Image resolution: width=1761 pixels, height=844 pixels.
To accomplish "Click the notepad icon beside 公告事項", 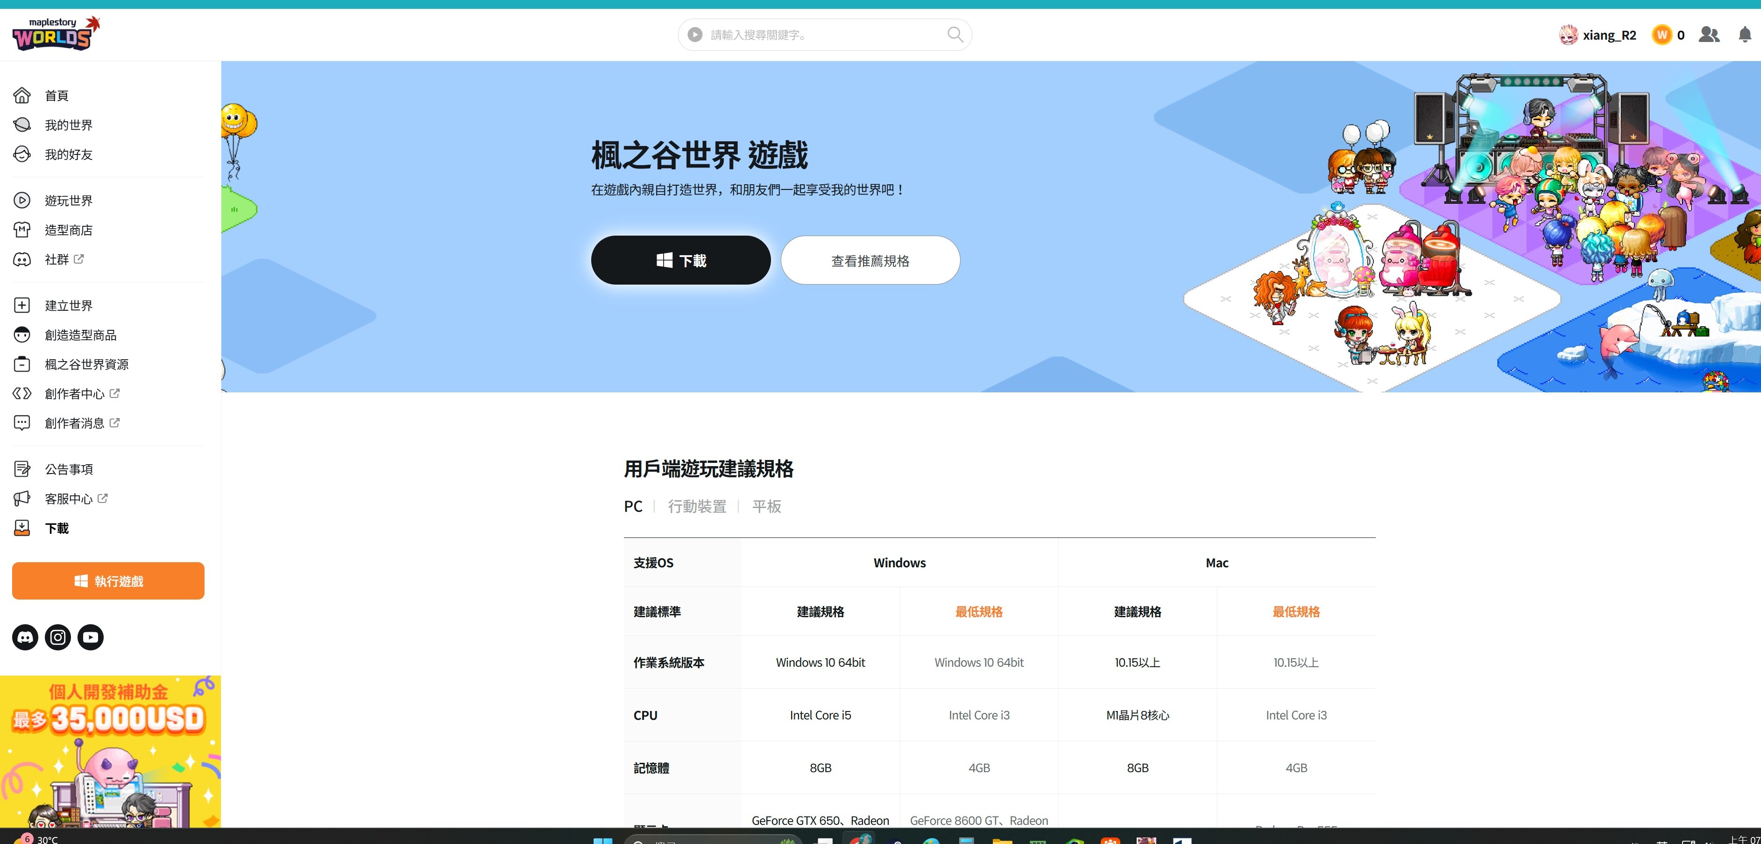I will 22,468.
